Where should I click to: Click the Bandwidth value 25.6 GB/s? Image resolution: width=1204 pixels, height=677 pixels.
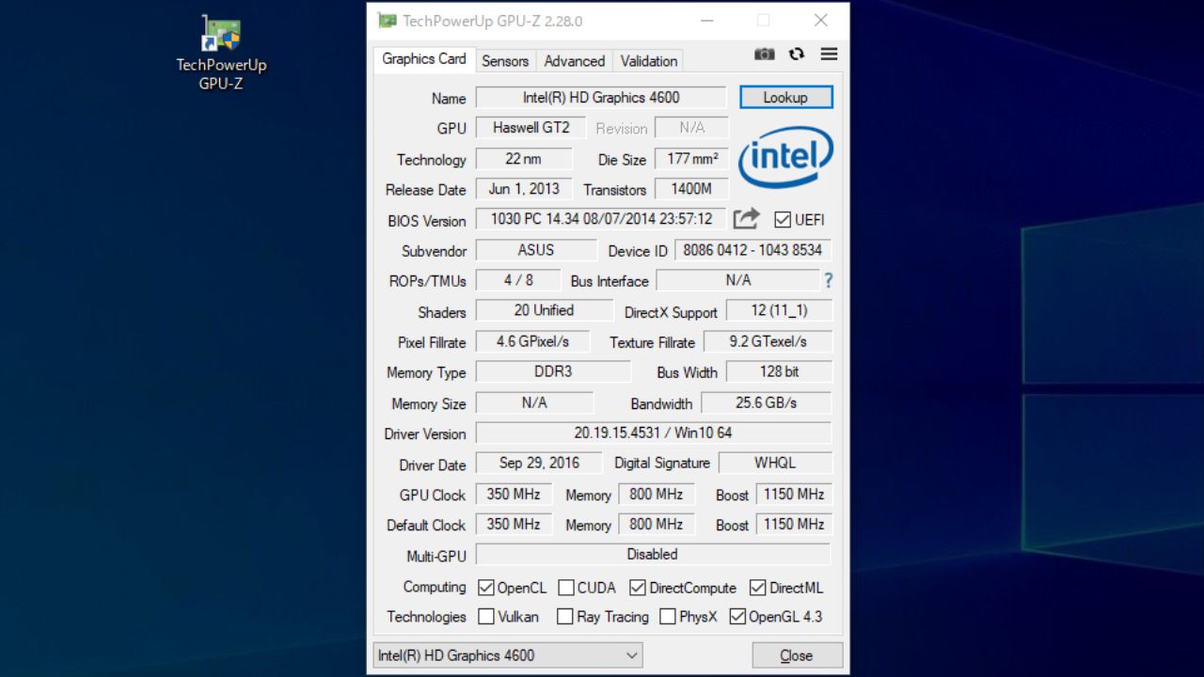tap(766, 402)
